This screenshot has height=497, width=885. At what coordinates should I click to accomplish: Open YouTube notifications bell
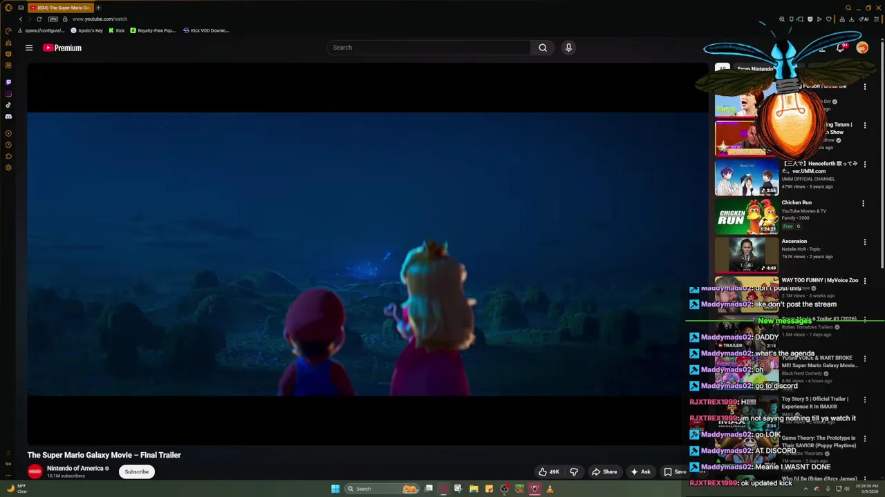click(840, 48)
